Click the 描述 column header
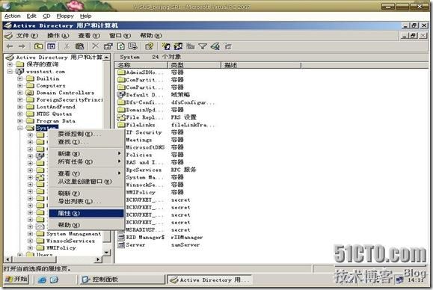Image resolution: width=433 pixels, height=290 pixels. tap(261, 65)
